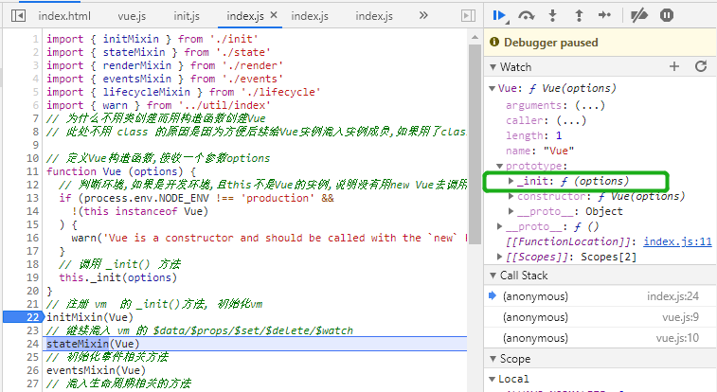
Task: Click the editor scrollbar up arrow
Action: [475, 38]
